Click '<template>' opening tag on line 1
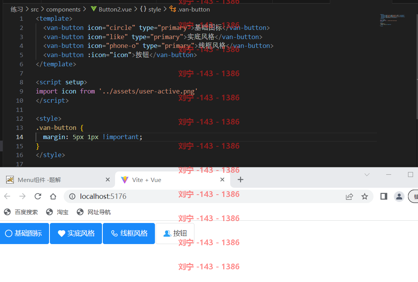Viewport: 418px width, 282px height. coord(54,19)
